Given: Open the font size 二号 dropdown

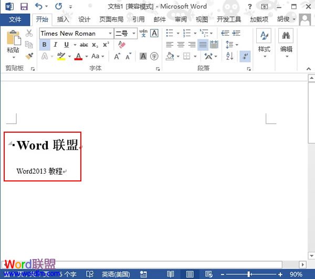Looking at the screenshot, I should click(134, 34).
